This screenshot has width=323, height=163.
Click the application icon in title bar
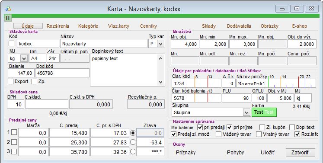(8, 9)
